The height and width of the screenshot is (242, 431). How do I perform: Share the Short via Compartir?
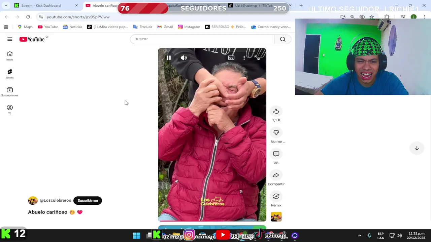click(x=276, y=175)
